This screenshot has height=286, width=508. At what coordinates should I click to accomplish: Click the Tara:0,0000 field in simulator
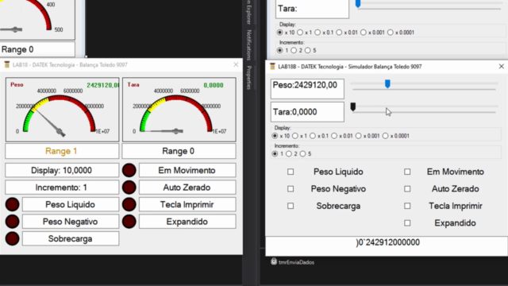(307, 112)
